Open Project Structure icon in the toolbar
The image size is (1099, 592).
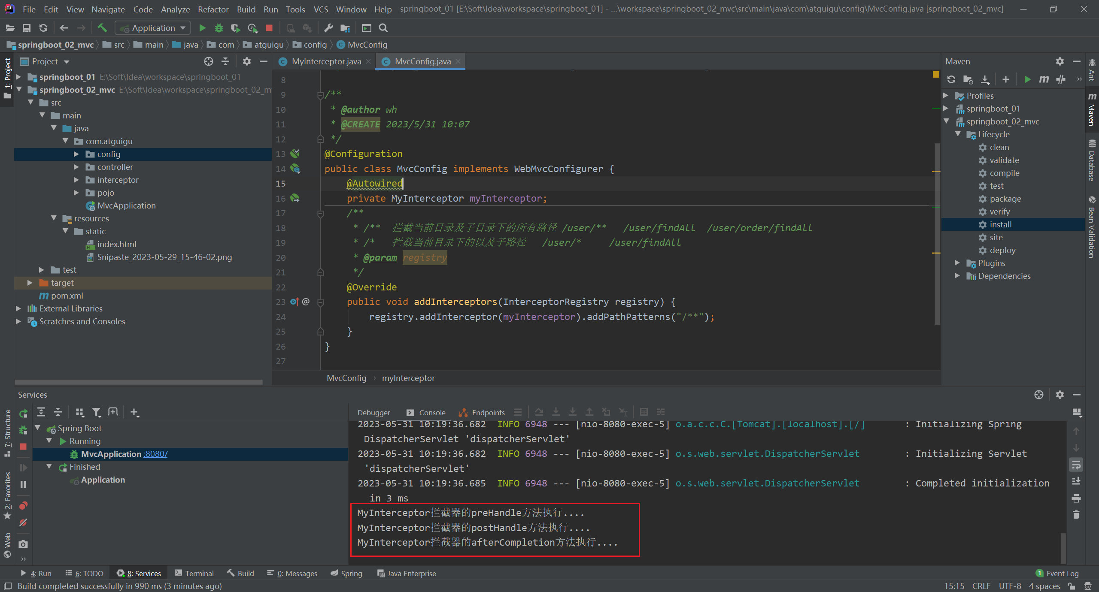click(x=345, y=28)
